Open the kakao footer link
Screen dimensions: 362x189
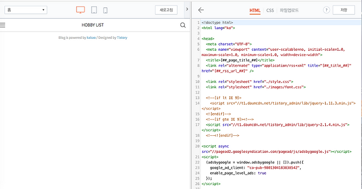91,38
